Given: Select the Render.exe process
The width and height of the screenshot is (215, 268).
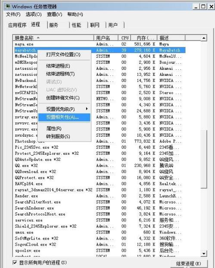Looking at the screenshot, I should [x=99, y=196].
